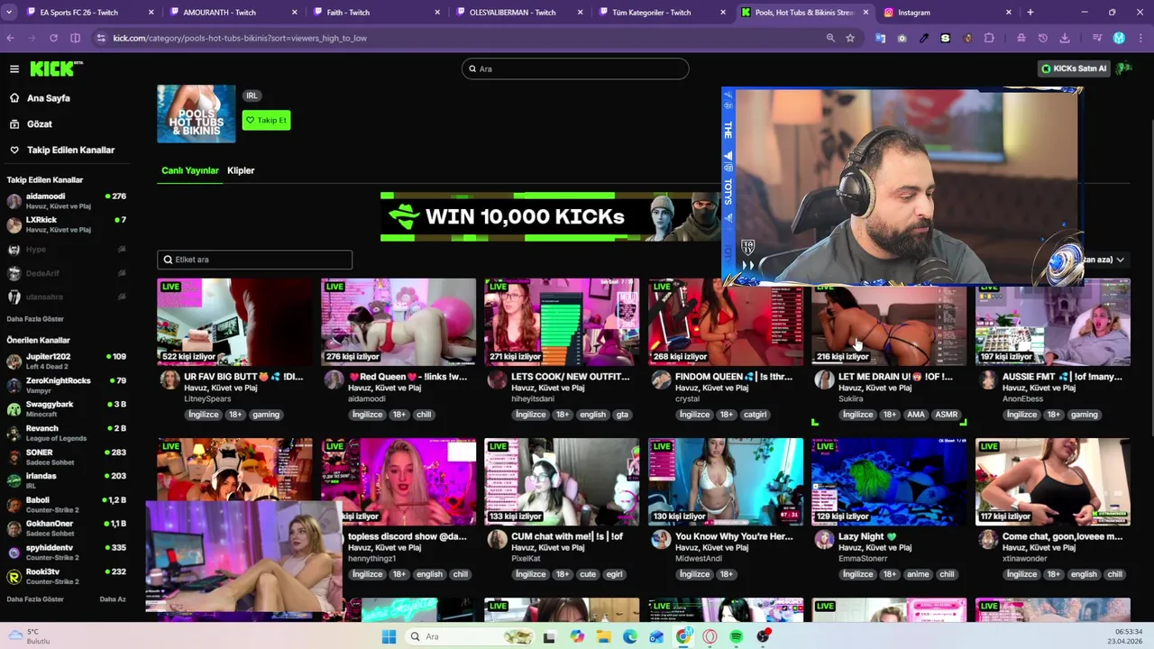Viewport: 1154px width, 649px height.
Task: Open the Lazy Night stream thumbnail
Action: [x=889, y=481]
